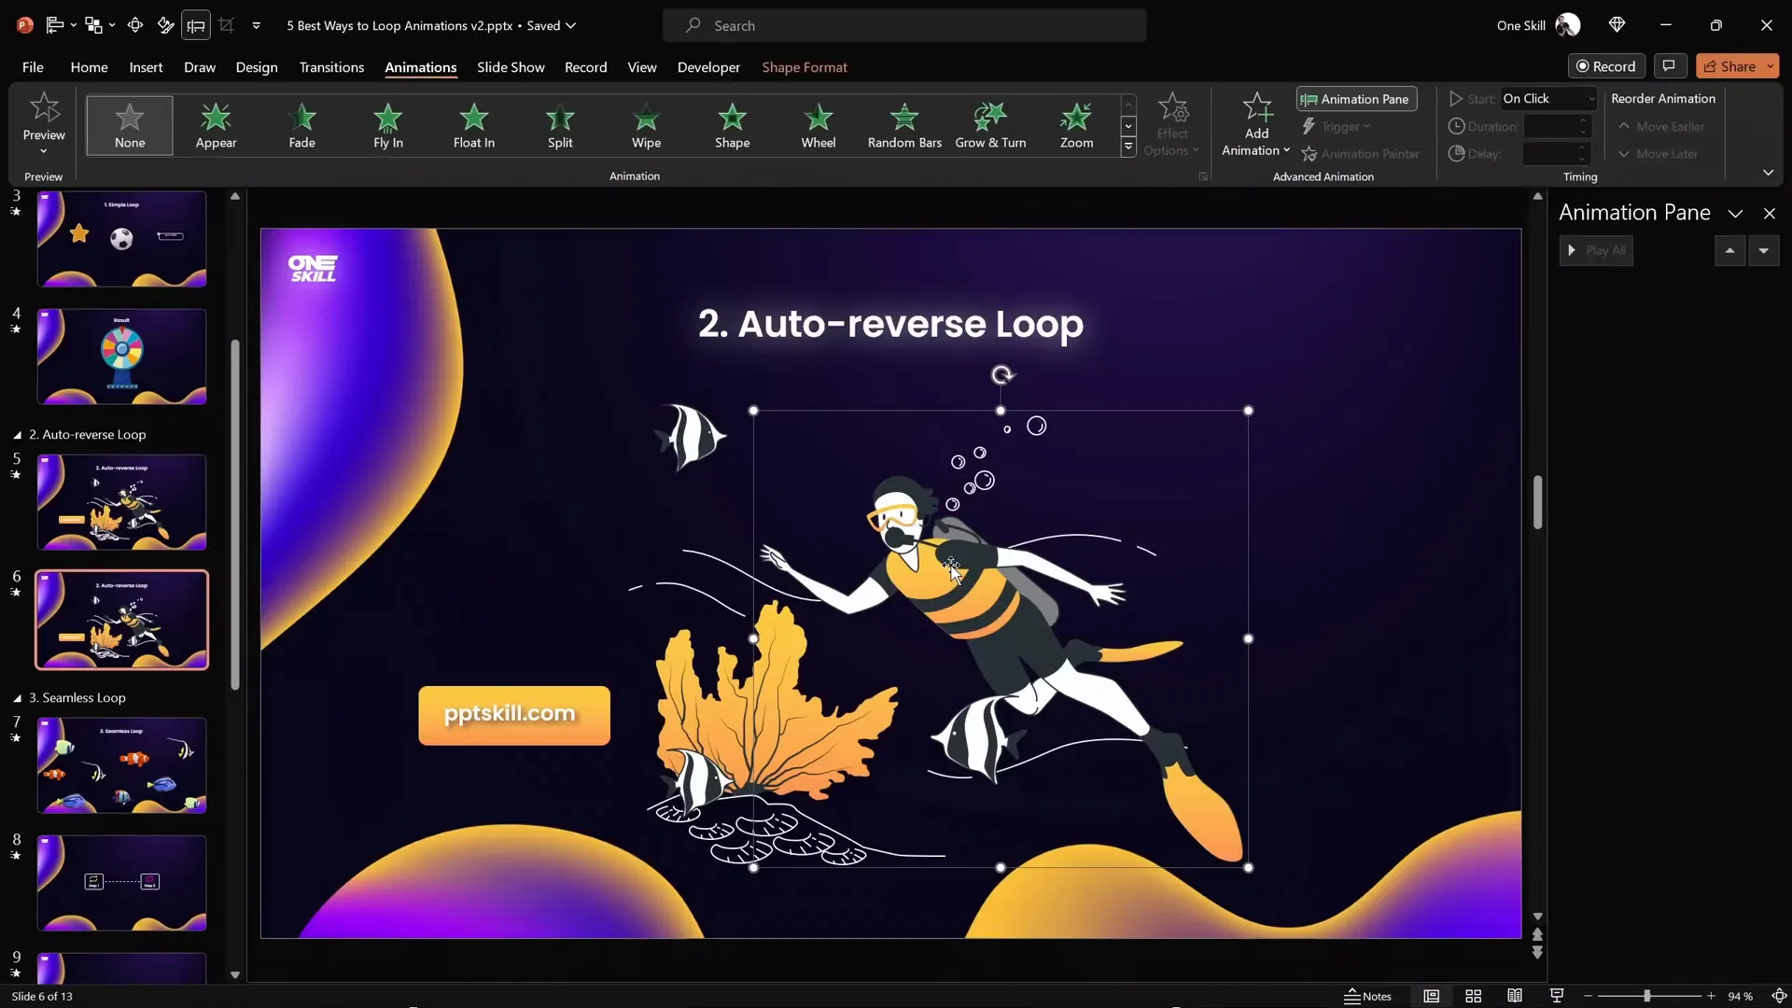Open the Developer tab
Viewport: 1792px width, 1008px height.
708,67
